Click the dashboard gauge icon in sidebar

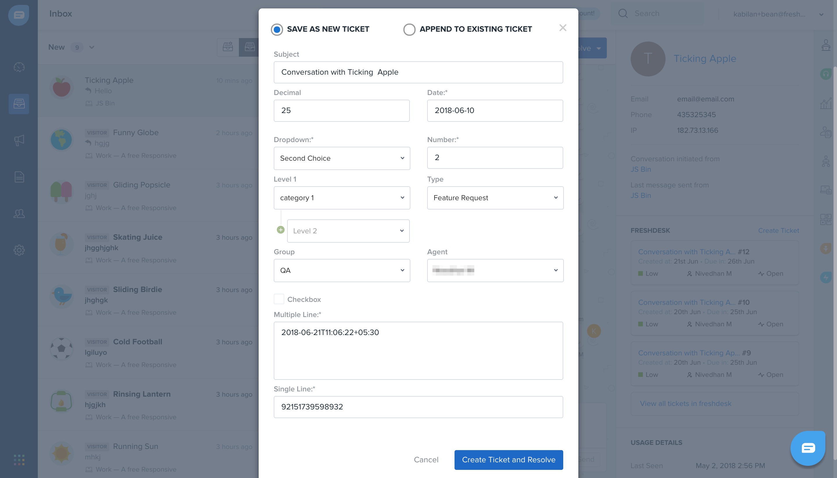(19, 67)
